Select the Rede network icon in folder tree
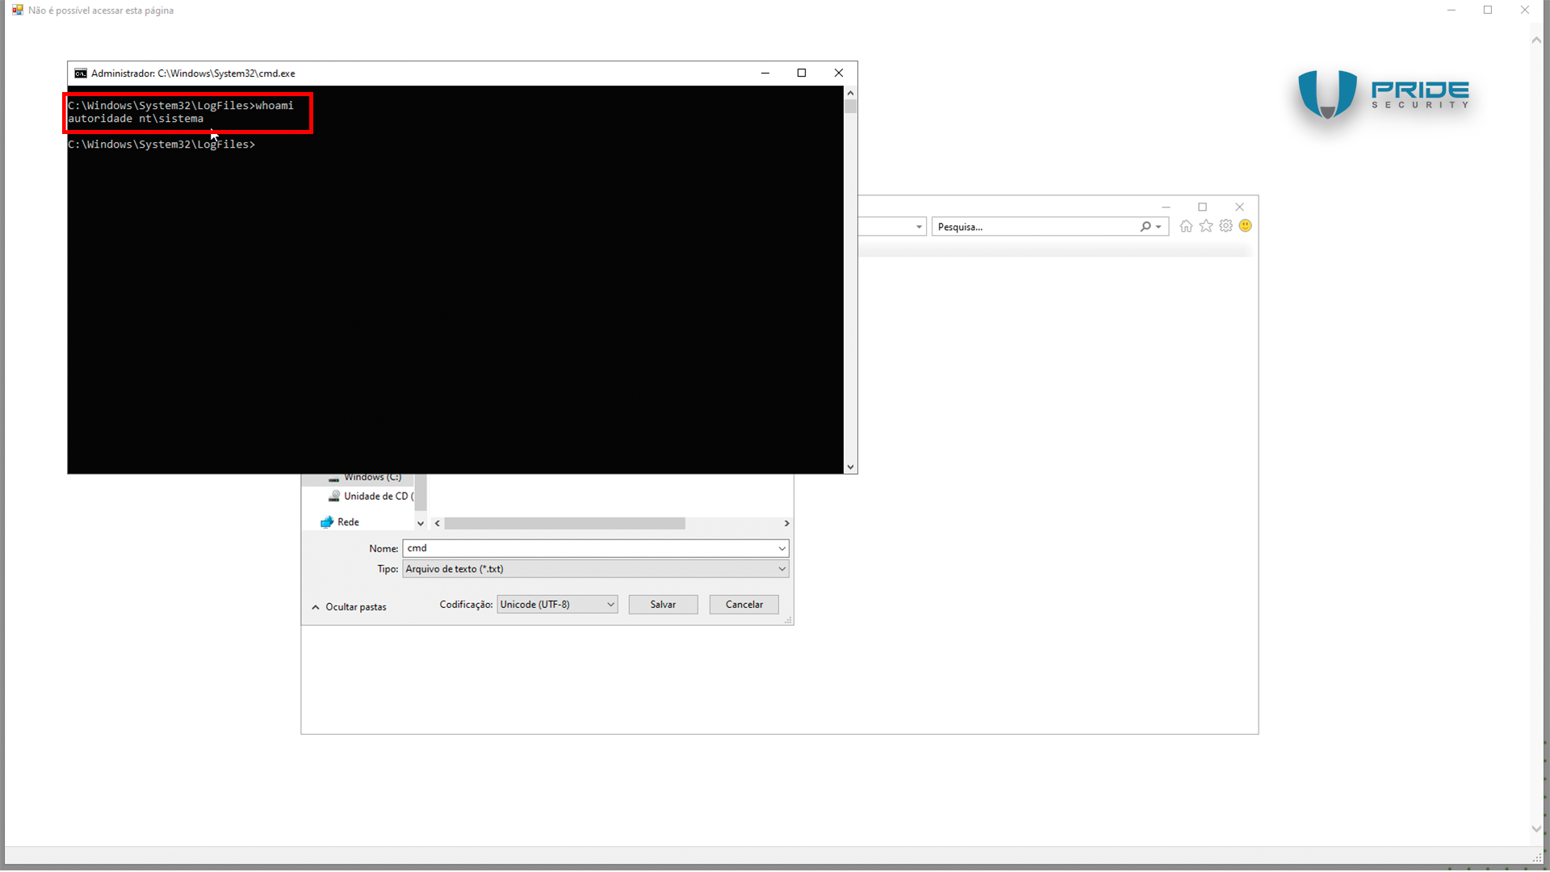Image resolution: width=1550 pixels, height=872 pixels. [x=327, y=522]
